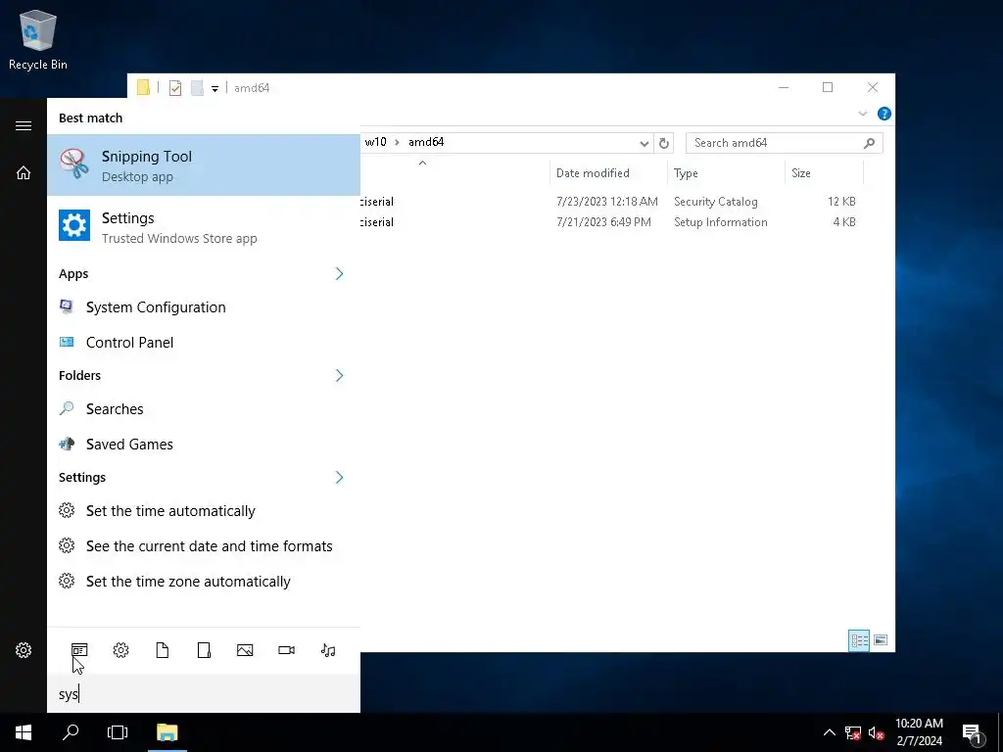1003x752 pixels.
Task: Open Customize Quick Access Toolbar dropdown
Action: [x=215, y=89]
